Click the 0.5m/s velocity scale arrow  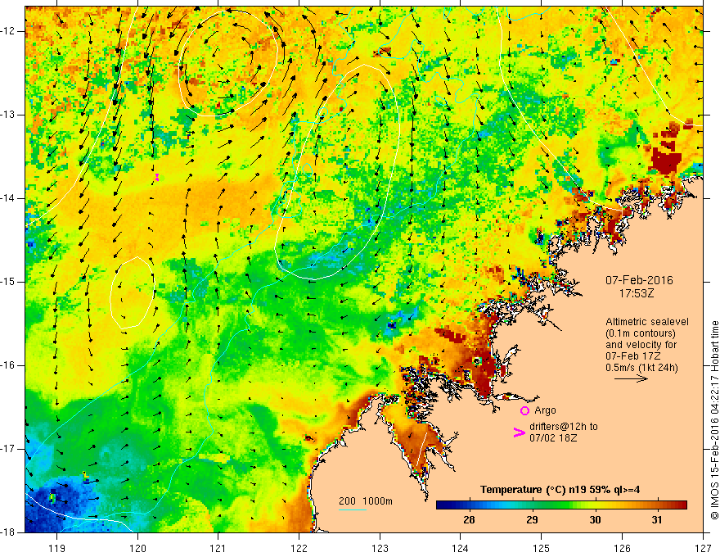(x=631, y=378)
